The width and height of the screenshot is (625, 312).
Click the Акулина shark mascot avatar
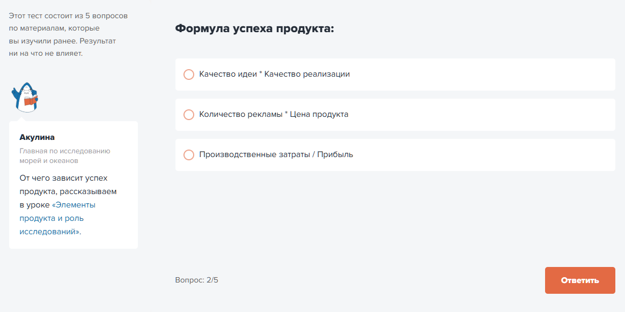(x=25, y=98)
